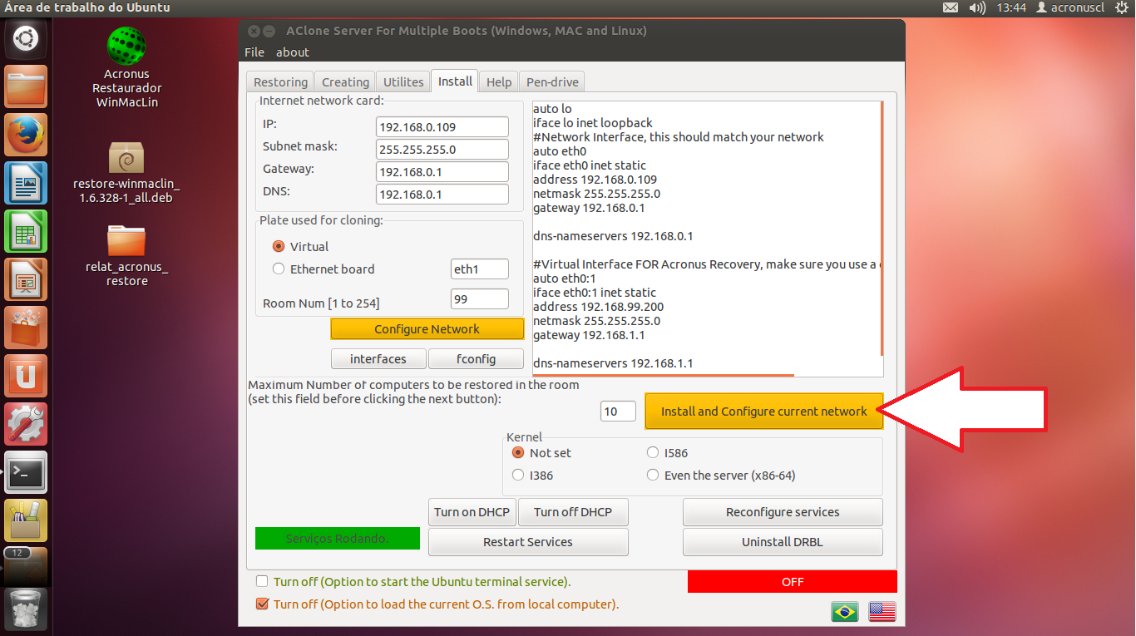
Task: Select the Virtual plate radio option
Action: [279, 247]
